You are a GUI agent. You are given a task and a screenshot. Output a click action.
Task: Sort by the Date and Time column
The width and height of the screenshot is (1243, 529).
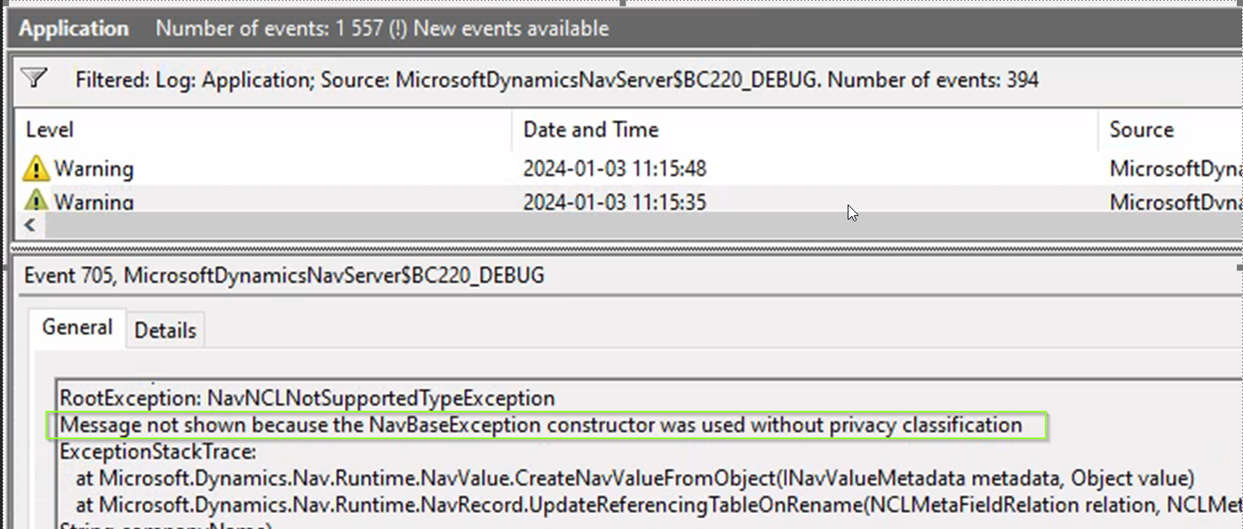click(591, 130)
